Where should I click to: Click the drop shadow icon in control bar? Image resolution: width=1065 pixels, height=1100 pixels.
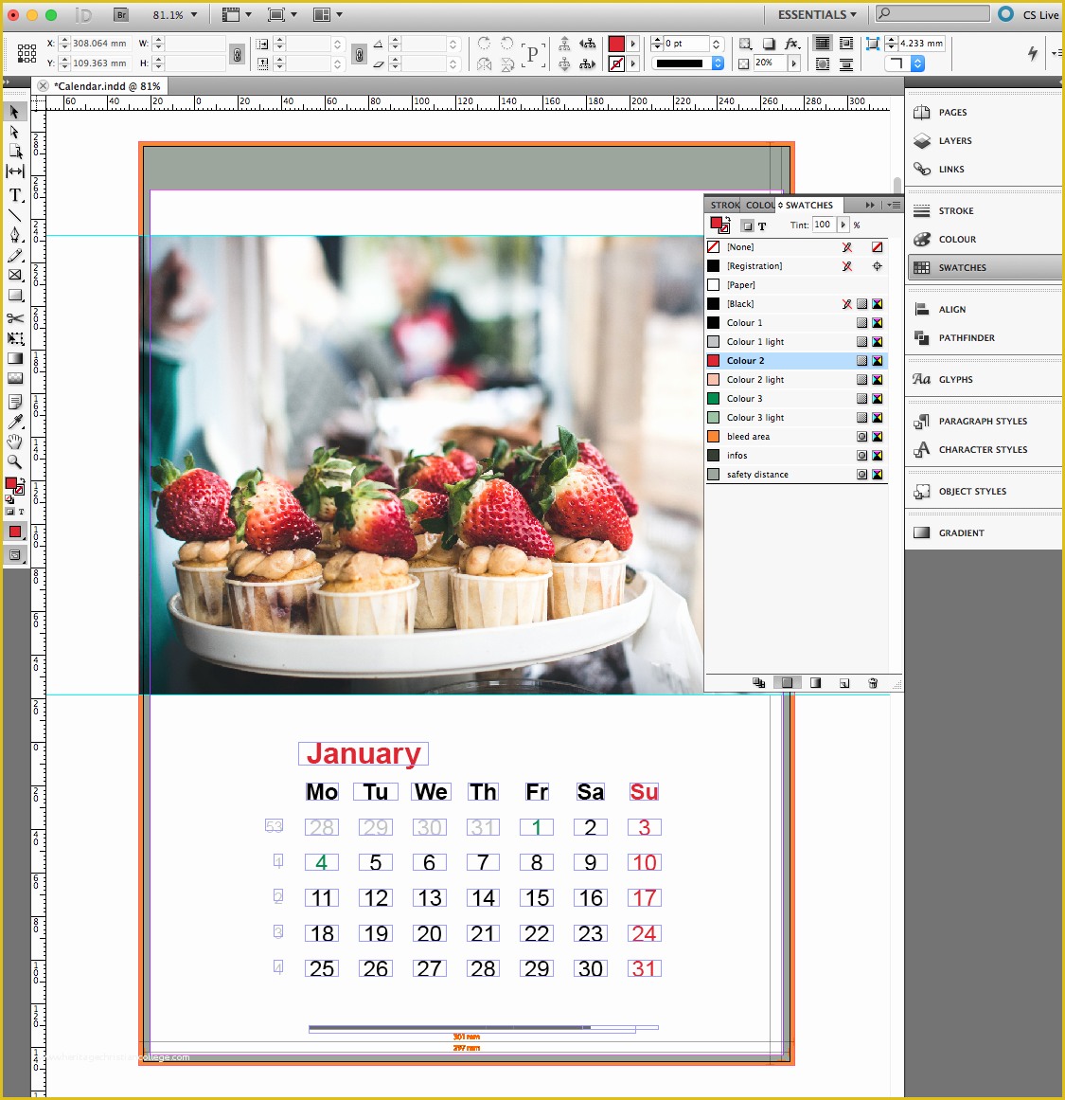click(769, 44)
